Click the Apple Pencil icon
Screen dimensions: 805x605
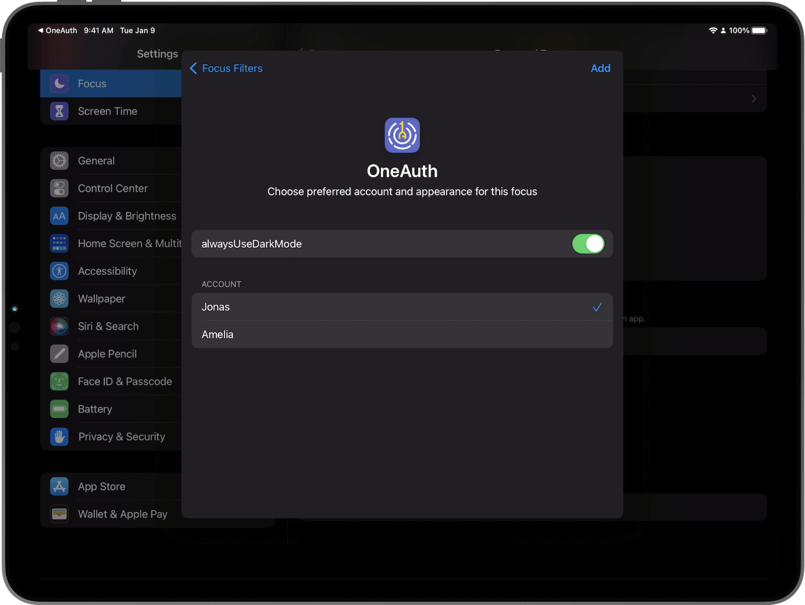click(59, 354)
